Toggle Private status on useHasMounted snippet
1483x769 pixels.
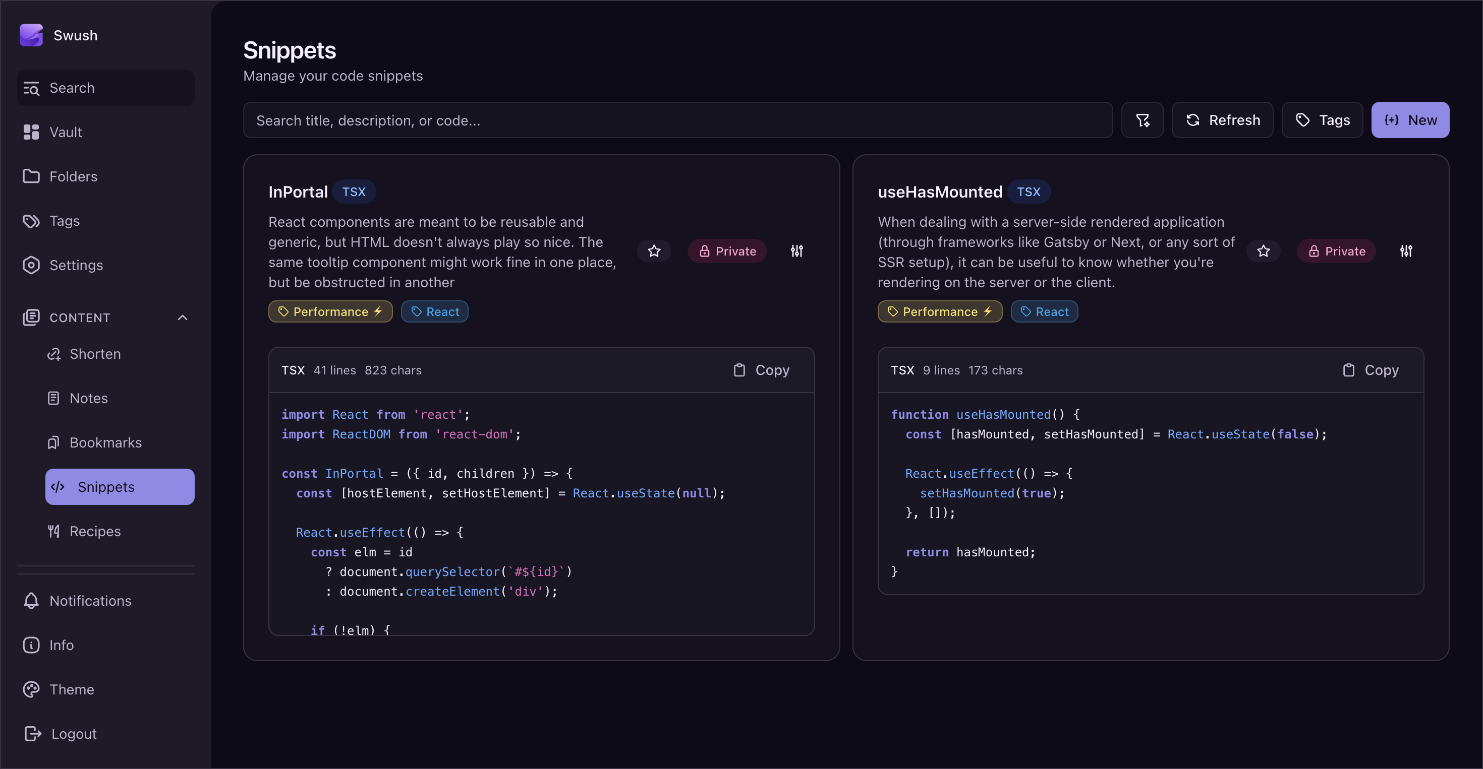(x=1336, y=251)
